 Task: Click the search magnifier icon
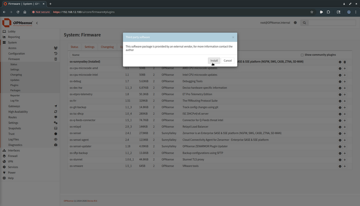(304, 22)
